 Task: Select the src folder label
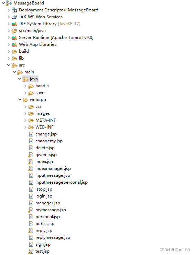22,65
